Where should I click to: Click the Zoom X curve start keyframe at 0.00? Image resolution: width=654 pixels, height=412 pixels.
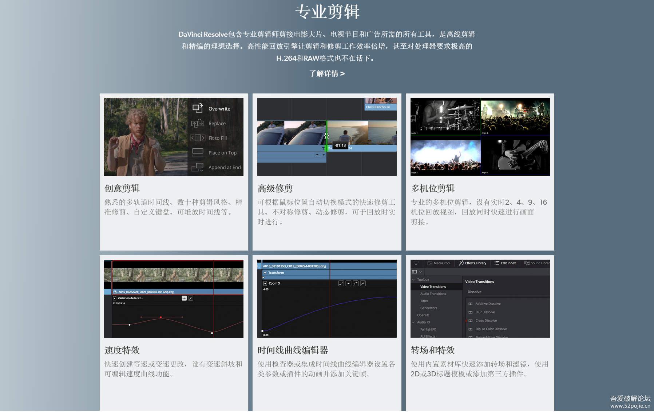pos(262,331)
